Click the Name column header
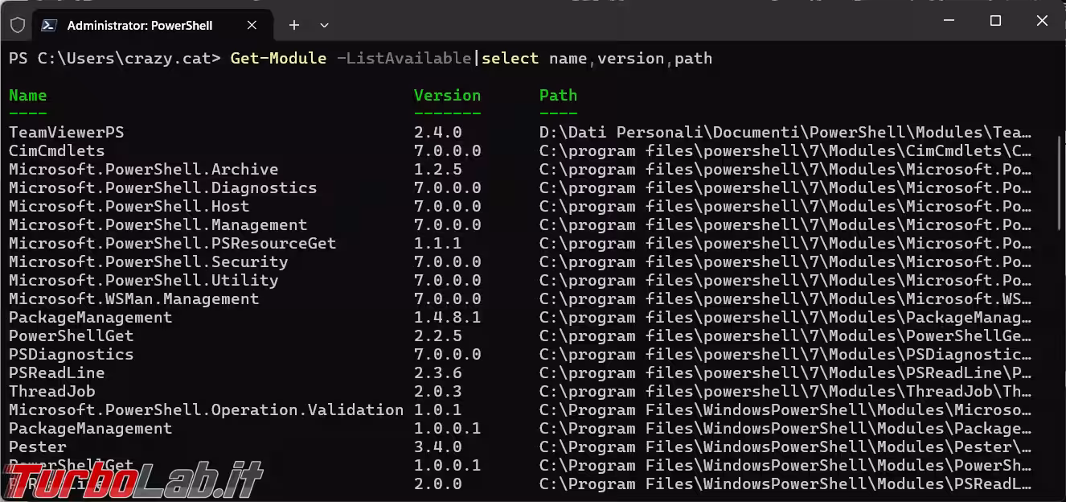The width and height of the screenshot is (1066, 502). (27, 96)
